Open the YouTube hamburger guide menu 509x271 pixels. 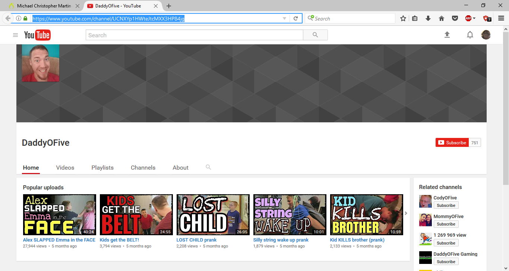point(15,35)
